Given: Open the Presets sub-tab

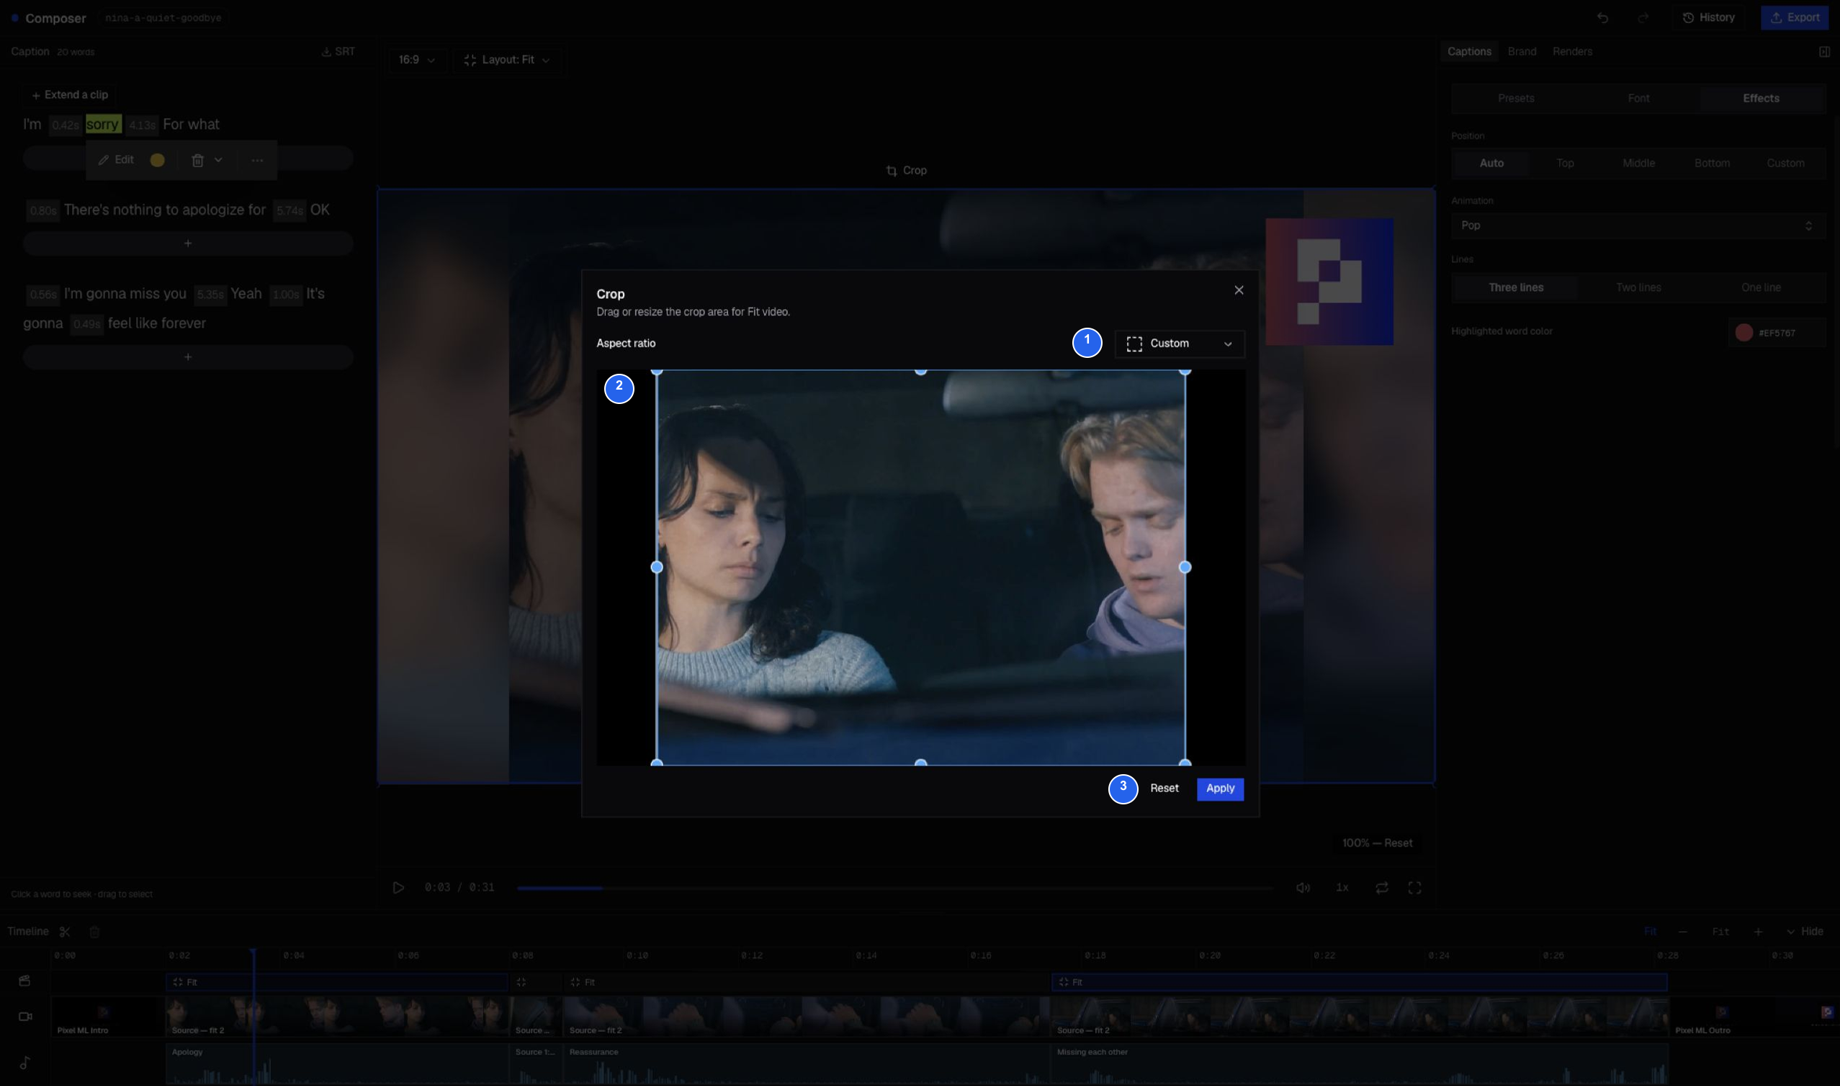Looking at the screenshot, I should pos(1516,98).
